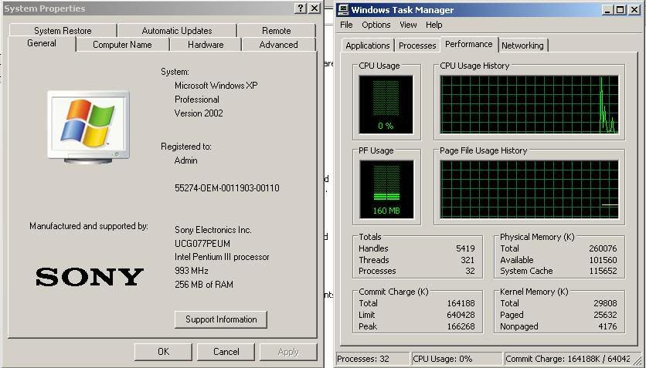The image size is (646, 368).
Task: Go to the Automatic Updates tab
Action: click(x=177, y=31)
